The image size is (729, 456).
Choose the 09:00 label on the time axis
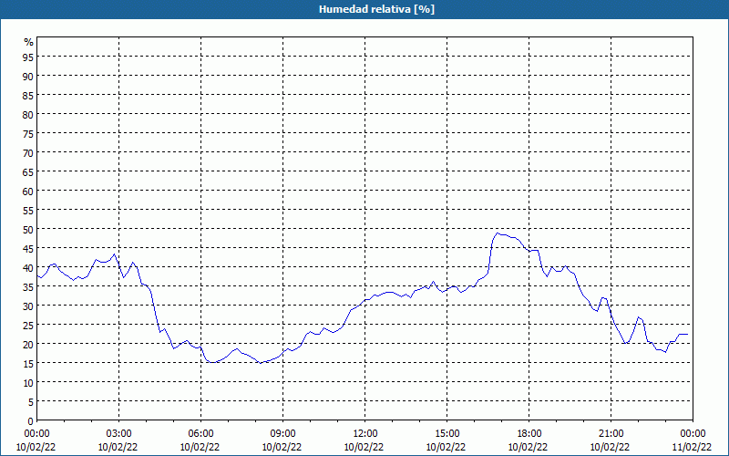[x=282, y=434]
